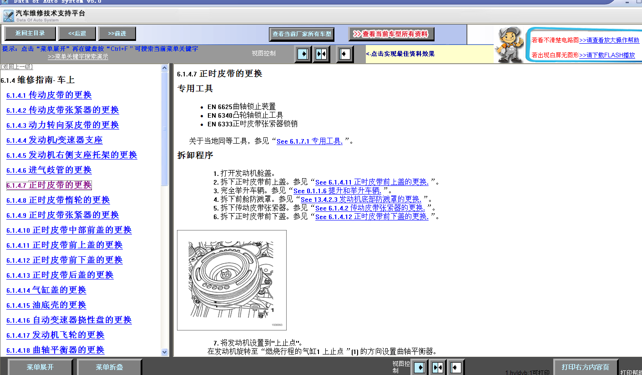Open 6.1.4.11 正时皮带前上盖的更换 in menu
Viewport: 642px width, 375px height.
tap(65, 245)
